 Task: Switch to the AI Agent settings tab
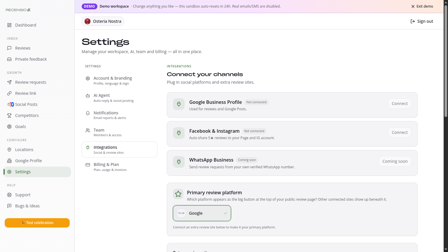click(x=120, y=98)
